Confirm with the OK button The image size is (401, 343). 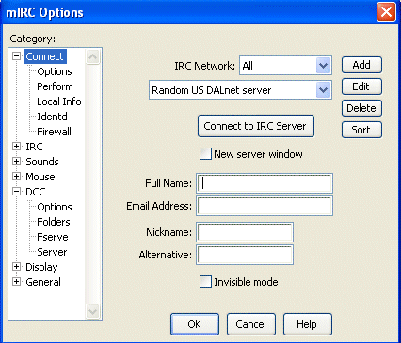click(195, 324)
